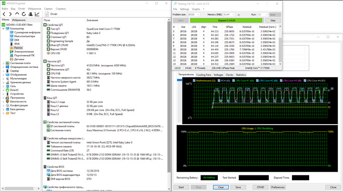Viewport: 343px width, 192px height.
Task: Uncheck the Motherboard temperature checkbox
Action: 194,81
